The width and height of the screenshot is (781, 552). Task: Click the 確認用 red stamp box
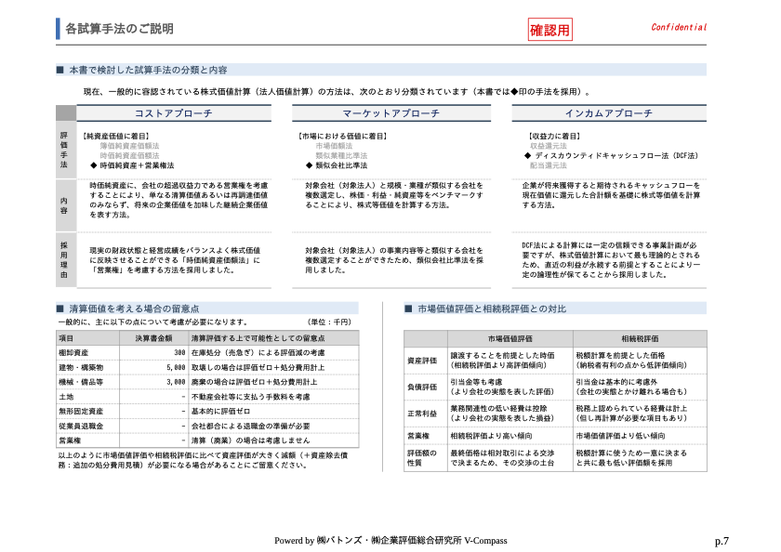pos(549,30)
